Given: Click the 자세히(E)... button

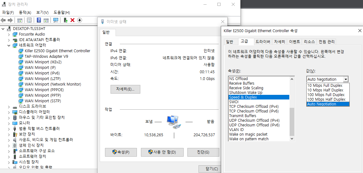Looking at the screenshot, I should pyautogui.click(x=125, y=89).
